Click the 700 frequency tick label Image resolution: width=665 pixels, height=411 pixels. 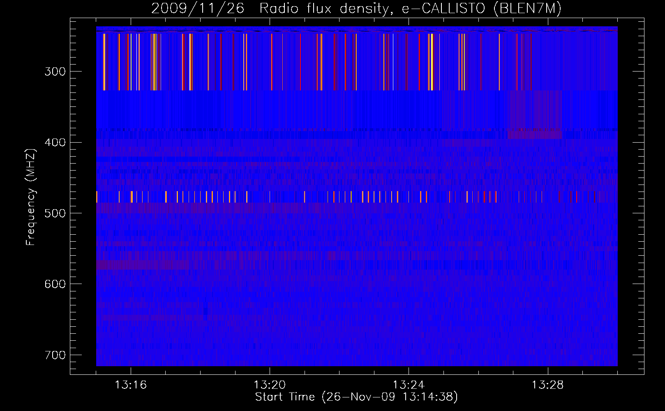pos(55,355)
